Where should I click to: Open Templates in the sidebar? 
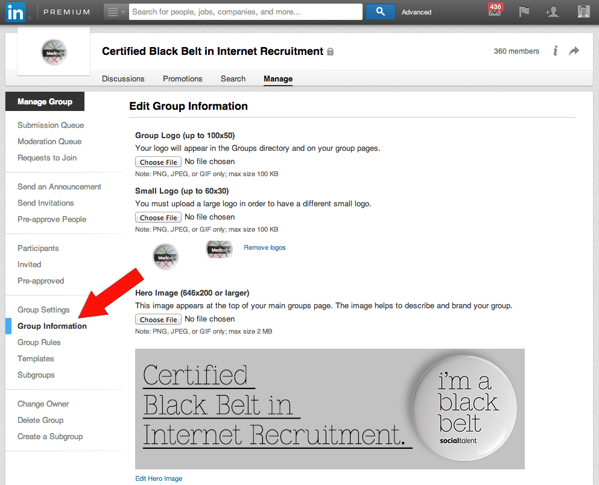36,359
